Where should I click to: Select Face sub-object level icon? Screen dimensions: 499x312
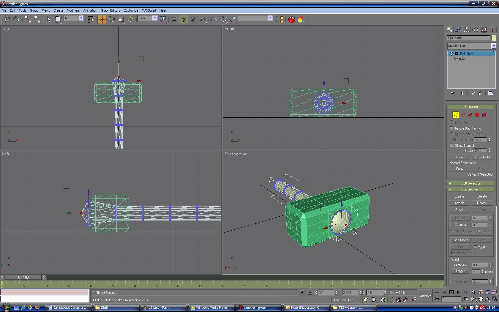[470, 115]
